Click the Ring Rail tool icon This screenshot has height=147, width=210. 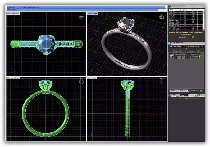(x=169, y=95)
